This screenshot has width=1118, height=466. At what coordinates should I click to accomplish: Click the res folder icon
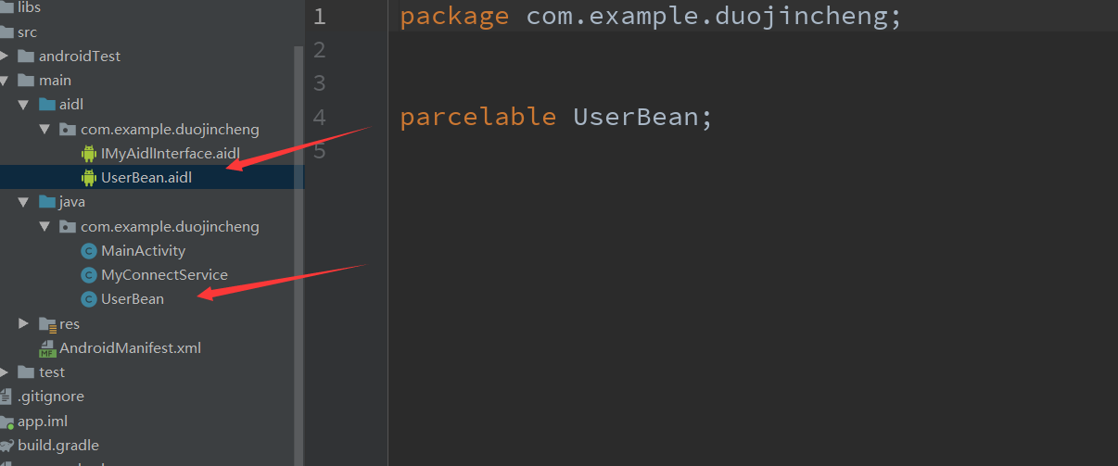click(47, 324)
